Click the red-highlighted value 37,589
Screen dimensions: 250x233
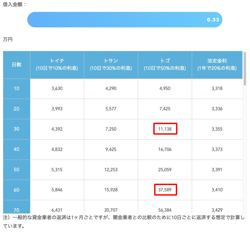(165, 190)
